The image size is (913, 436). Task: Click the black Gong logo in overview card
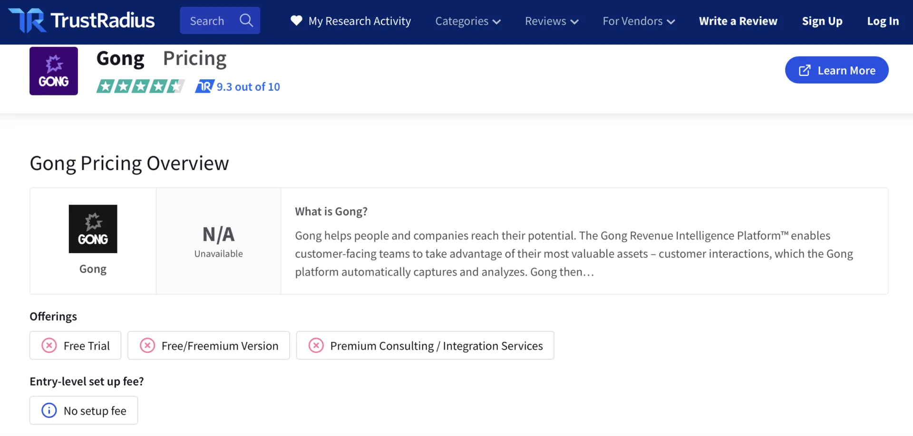pyautogui.click(x=93, y=229)
